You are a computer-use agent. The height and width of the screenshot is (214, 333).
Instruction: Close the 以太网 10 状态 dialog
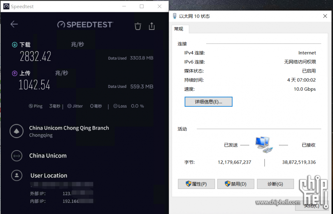pos(325,16)
